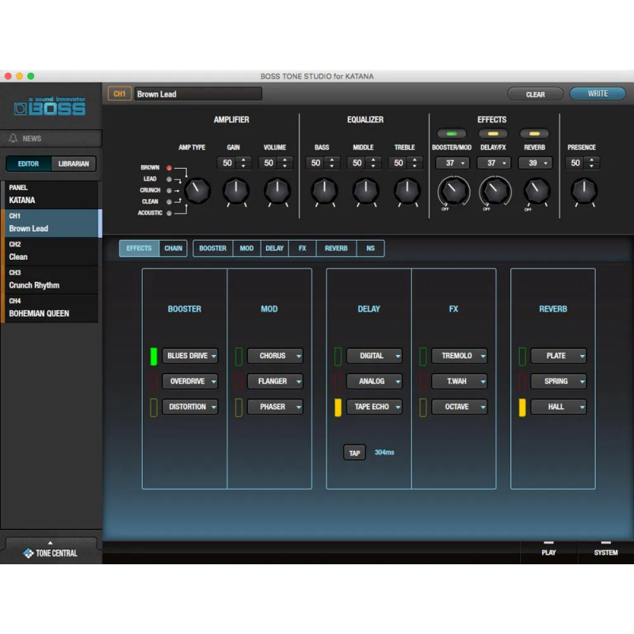The width and height of the screenshot is (634, 634).
Task: Select the CH4 BOHEMIAN QUEEN channel
Action: tap(50, 307)
